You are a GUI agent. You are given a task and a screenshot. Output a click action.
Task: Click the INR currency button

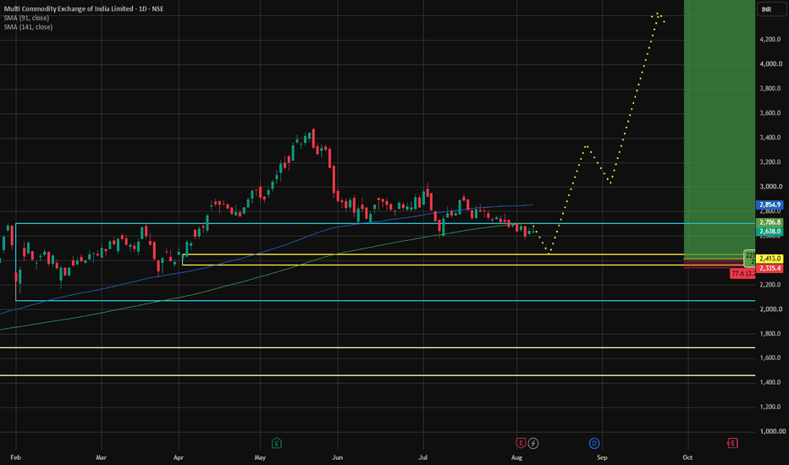pyautogui.click(x=767, y=9)
